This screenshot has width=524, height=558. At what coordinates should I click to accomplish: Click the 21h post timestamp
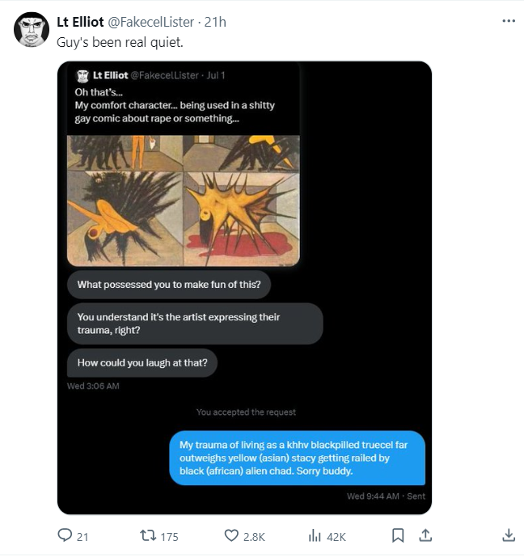tap(215, 22)
